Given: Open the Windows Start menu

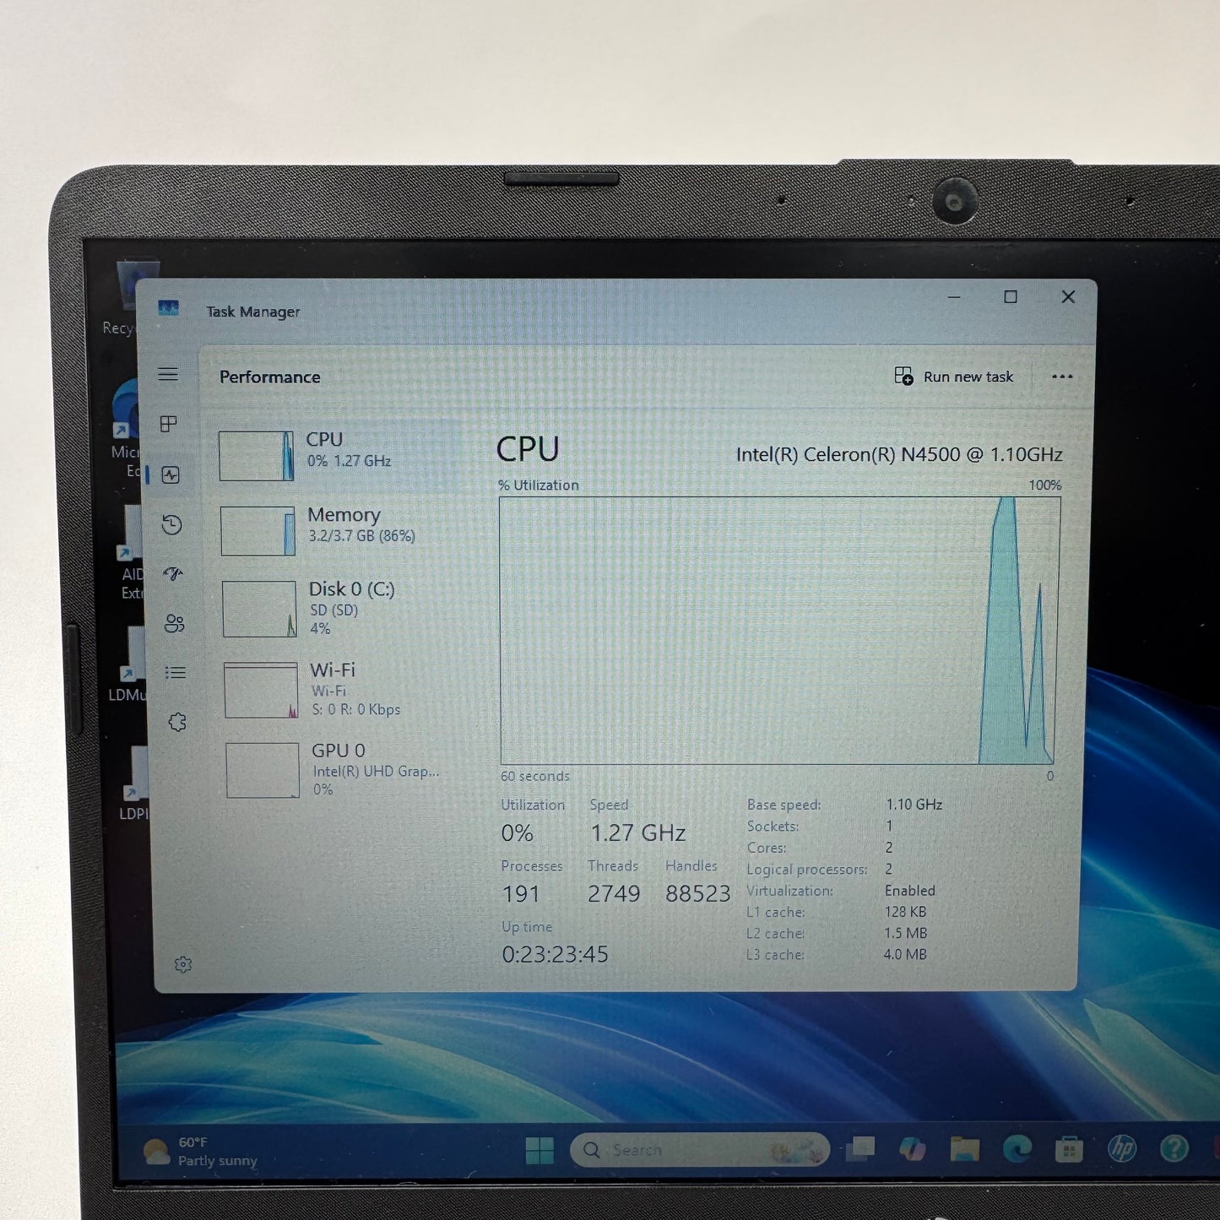Looking at the screenshot, I should click(x=540, y=1150).
